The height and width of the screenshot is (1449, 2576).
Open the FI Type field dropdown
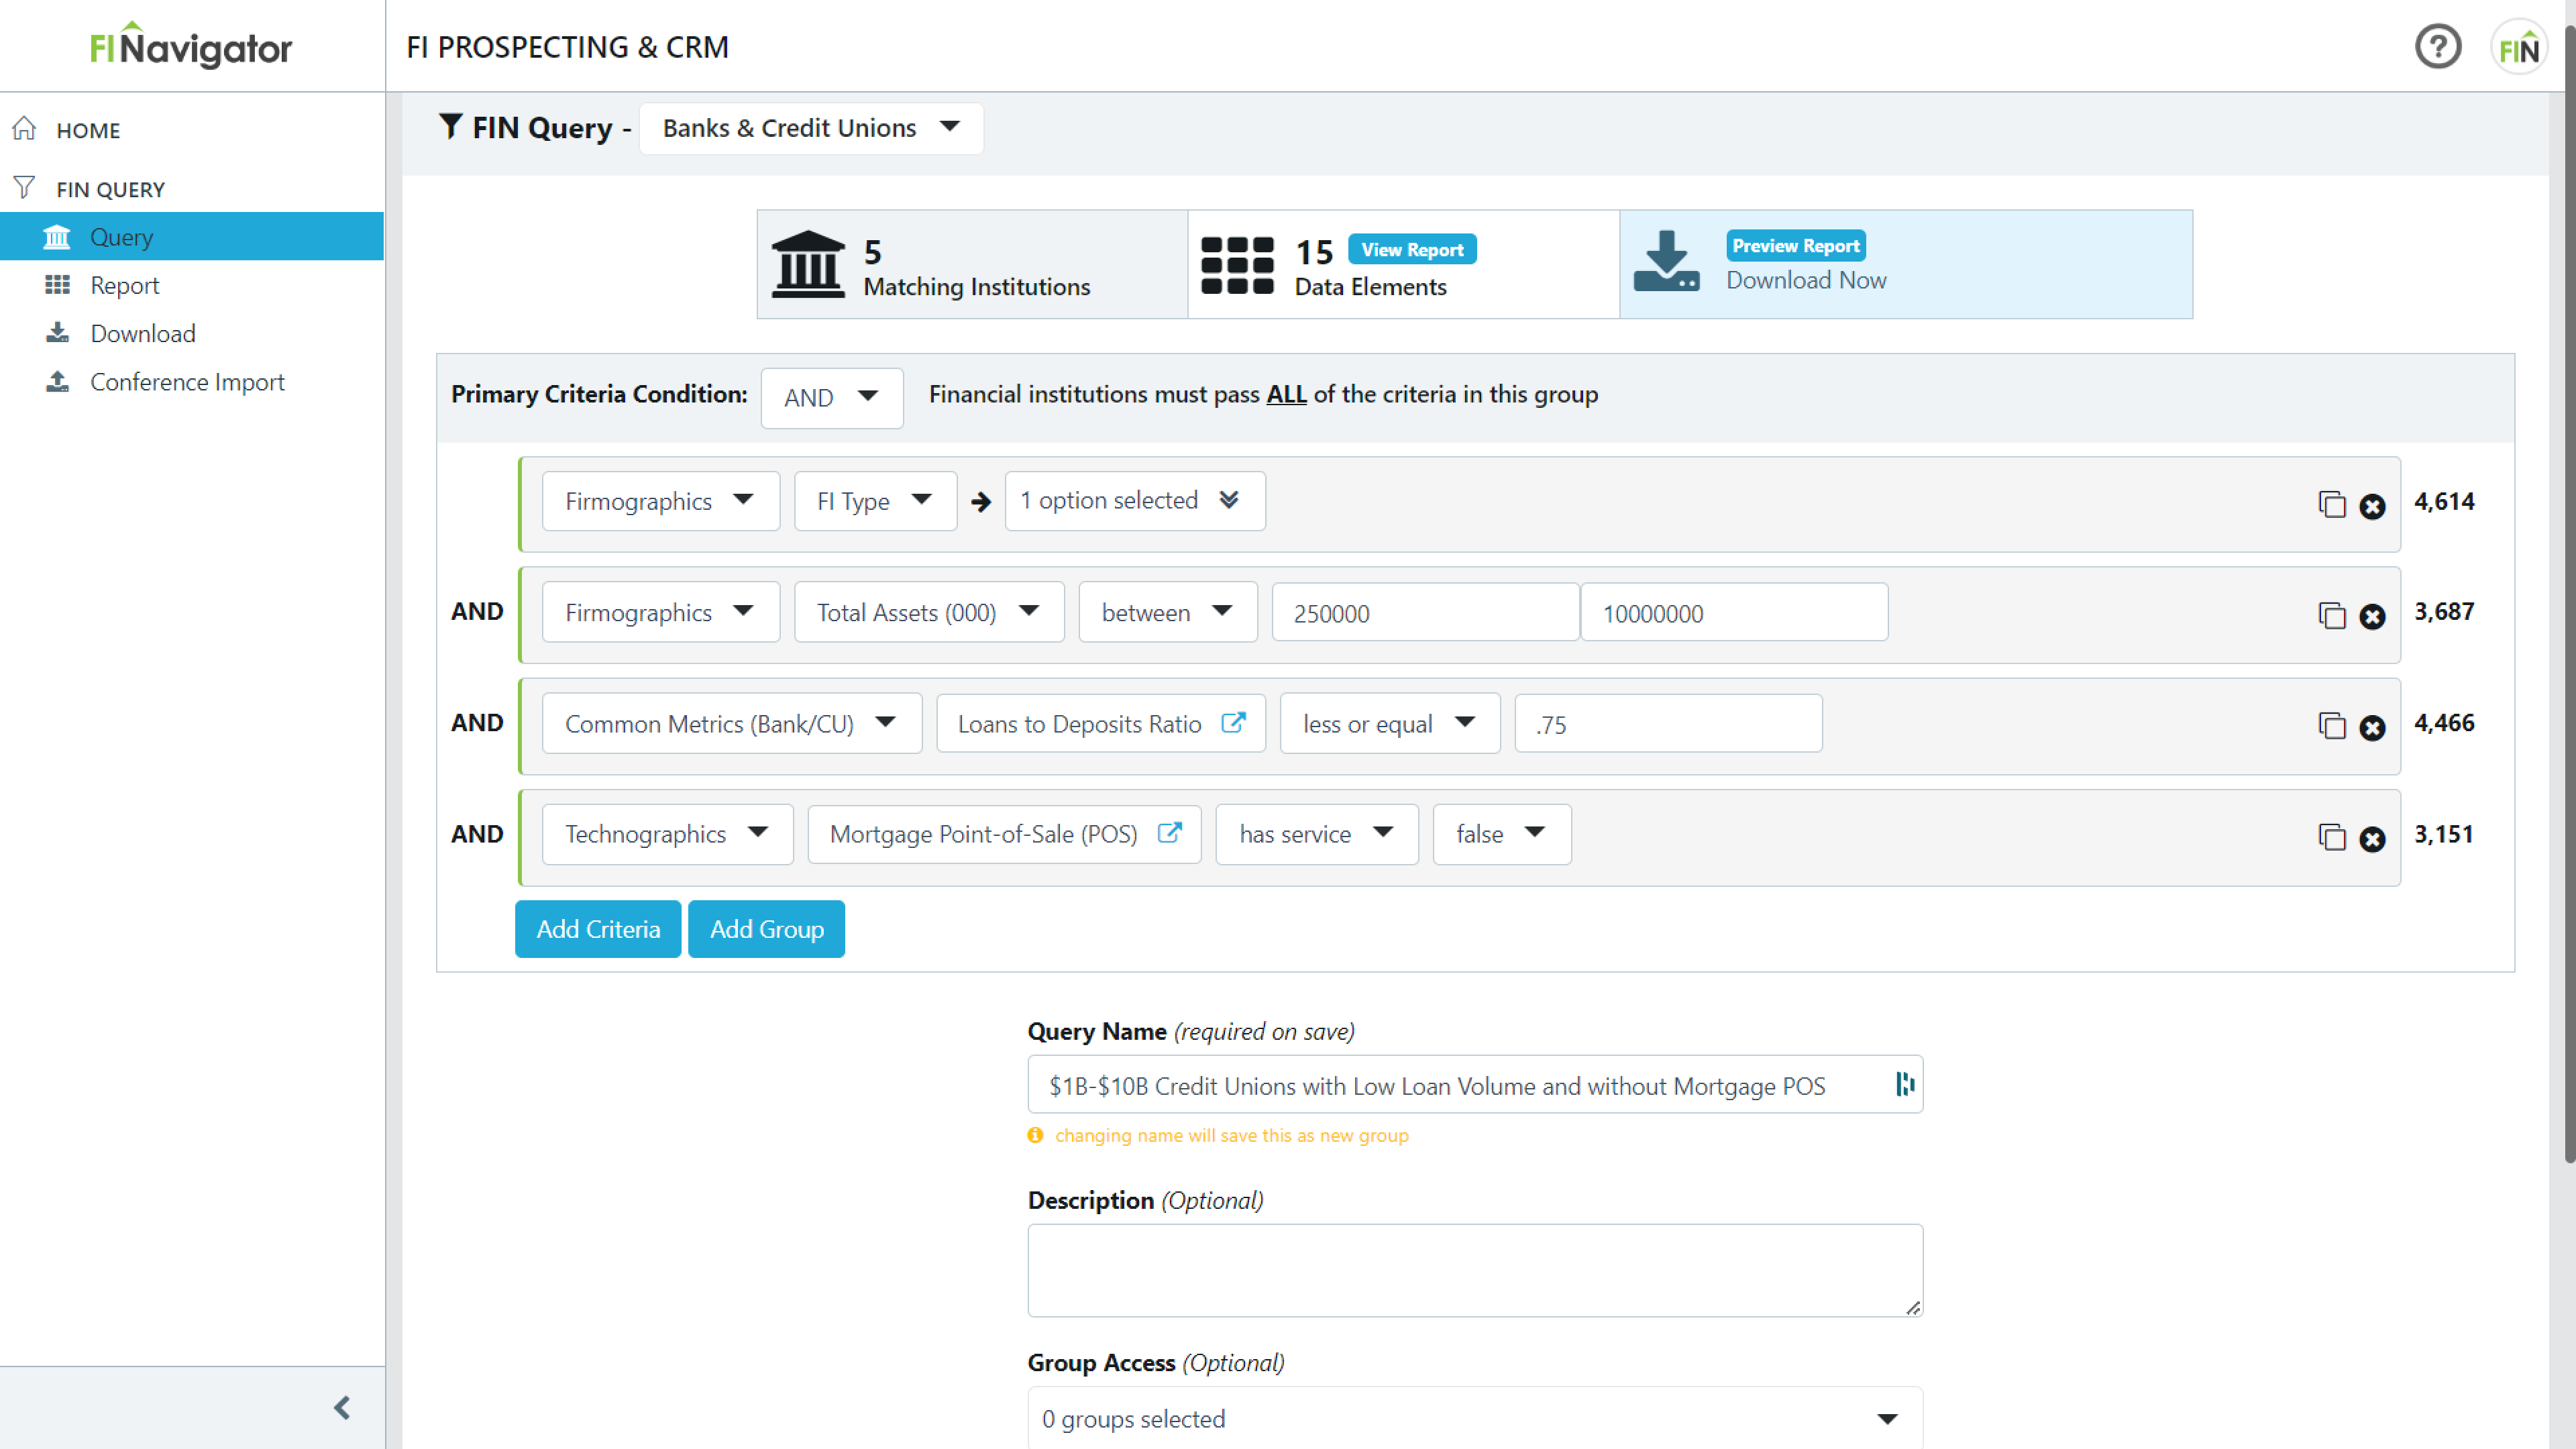point(875,501)
